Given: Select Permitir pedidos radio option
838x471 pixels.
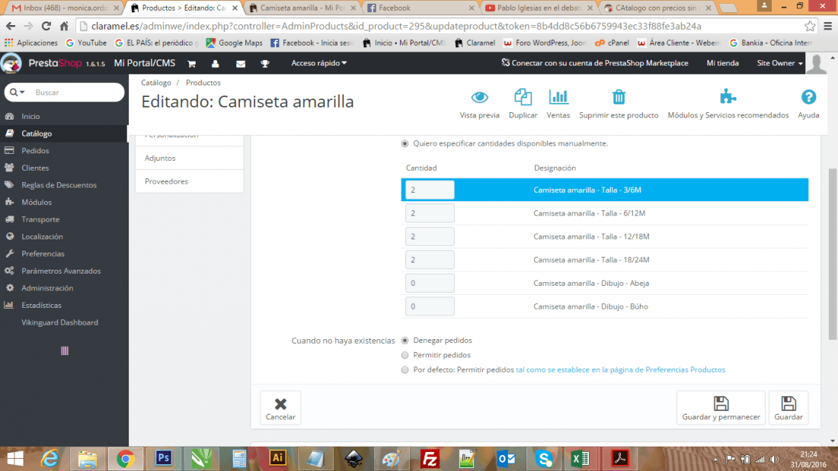Looking at the screenshot, I should click(x=405, y=355).
